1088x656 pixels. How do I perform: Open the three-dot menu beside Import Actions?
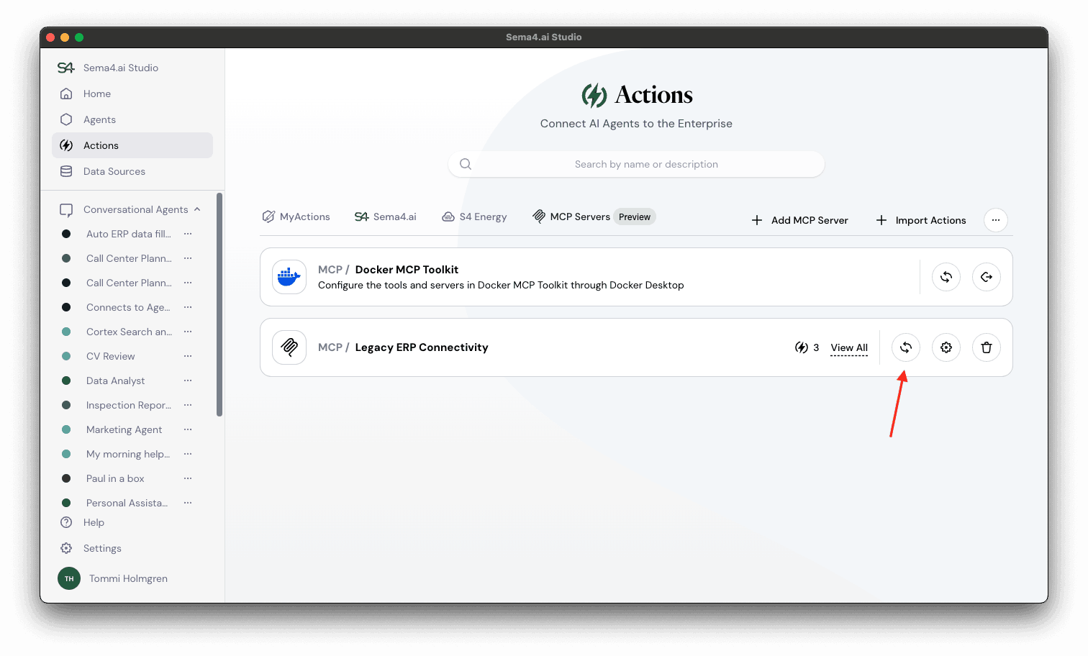[x=995, y=220]
